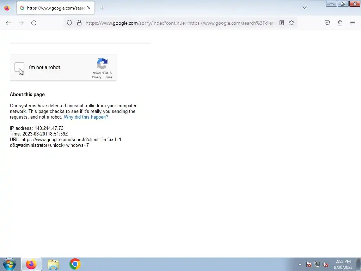Open Firefox View pinned icon
This screenshot has height=271, width=361.
(x=7, y=8)
